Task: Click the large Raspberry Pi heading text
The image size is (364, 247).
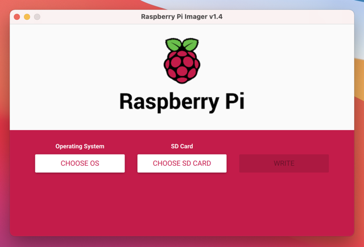Action: click(182, 102)
